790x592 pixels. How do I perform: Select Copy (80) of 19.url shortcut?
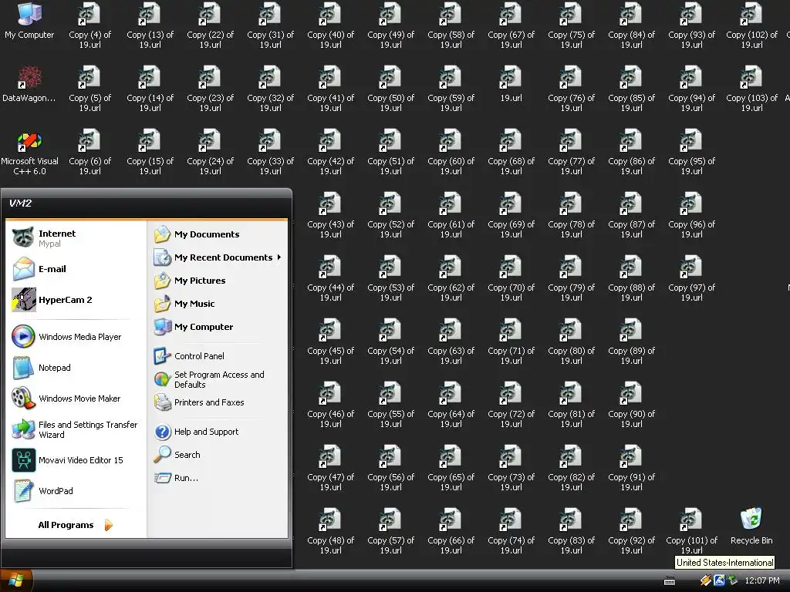571,341
